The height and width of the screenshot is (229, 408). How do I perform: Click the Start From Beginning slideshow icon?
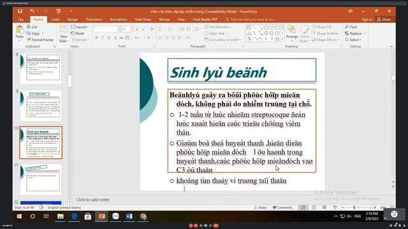58,11
